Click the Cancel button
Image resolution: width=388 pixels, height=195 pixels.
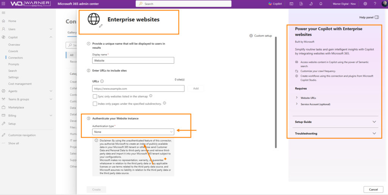pos(373,189)
